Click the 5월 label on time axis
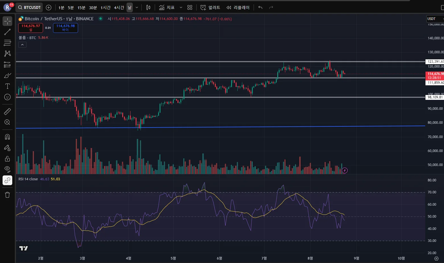 click(173, 258)
